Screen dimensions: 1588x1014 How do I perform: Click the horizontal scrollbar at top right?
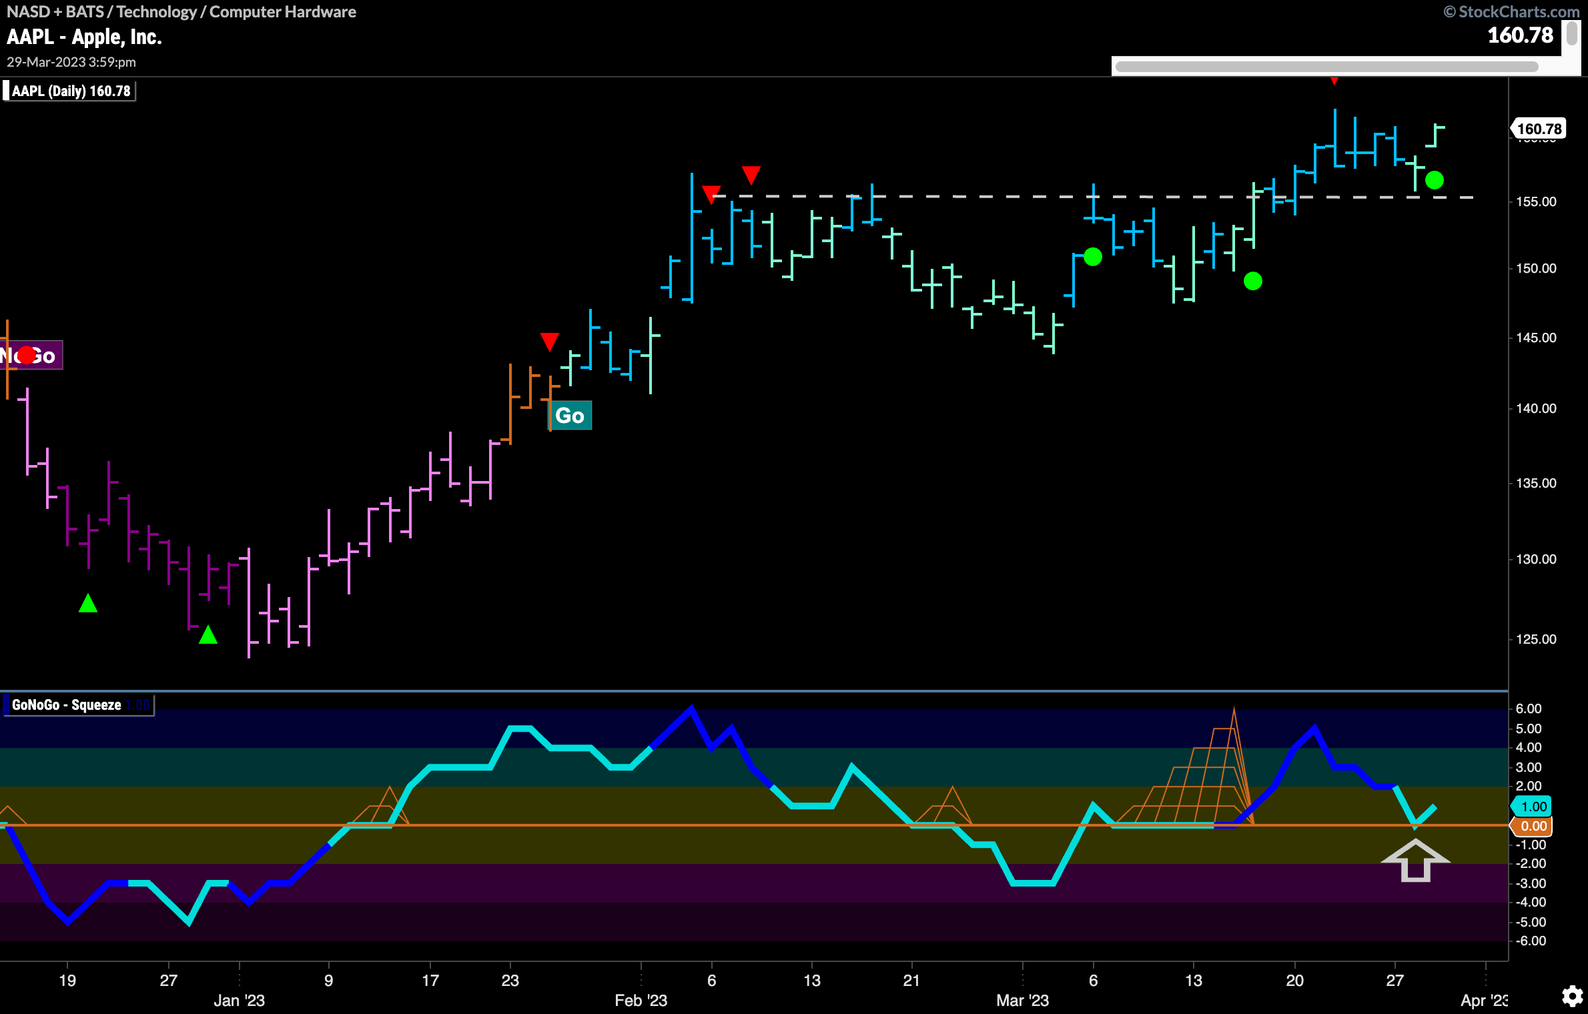(1326, 66)
